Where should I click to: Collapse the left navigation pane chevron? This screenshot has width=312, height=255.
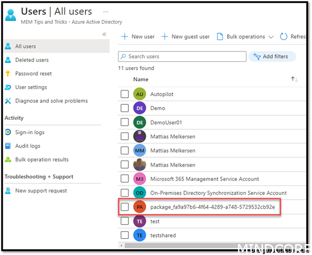coord(104,34)
